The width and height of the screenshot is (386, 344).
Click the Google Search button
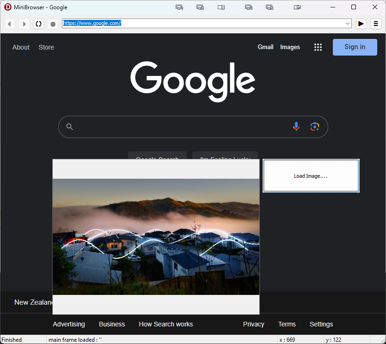pyautogui.click(x=157, y=156)
